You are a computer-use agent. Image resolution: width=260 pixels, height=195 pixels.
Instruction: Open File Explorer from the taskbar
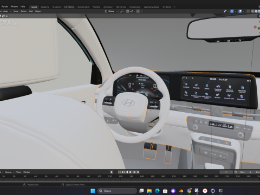point(149,191)
